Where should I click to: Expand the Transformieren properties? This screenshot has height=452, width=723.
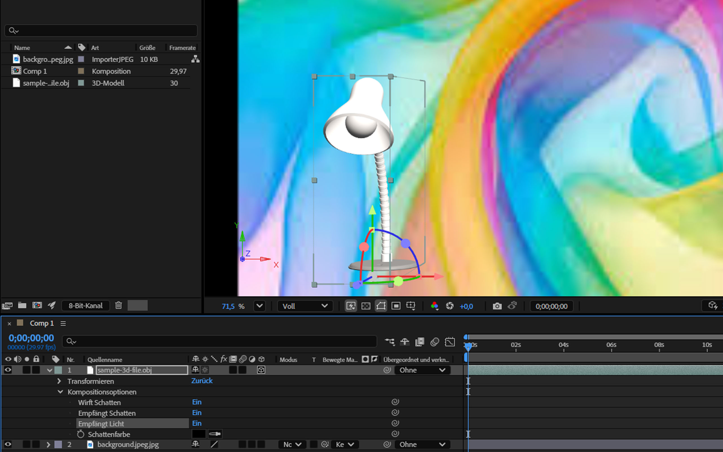[58, 381]
